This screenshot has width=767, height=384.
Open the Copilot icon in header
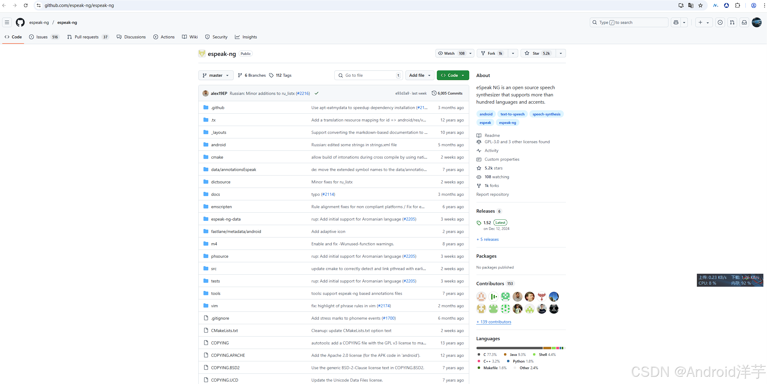point(676,22)
